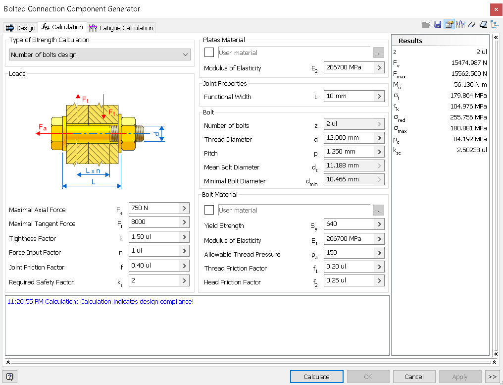Enable the User material checkbox under Plates Material
This screenshot has height=385, width=503.
coord(209,52)
